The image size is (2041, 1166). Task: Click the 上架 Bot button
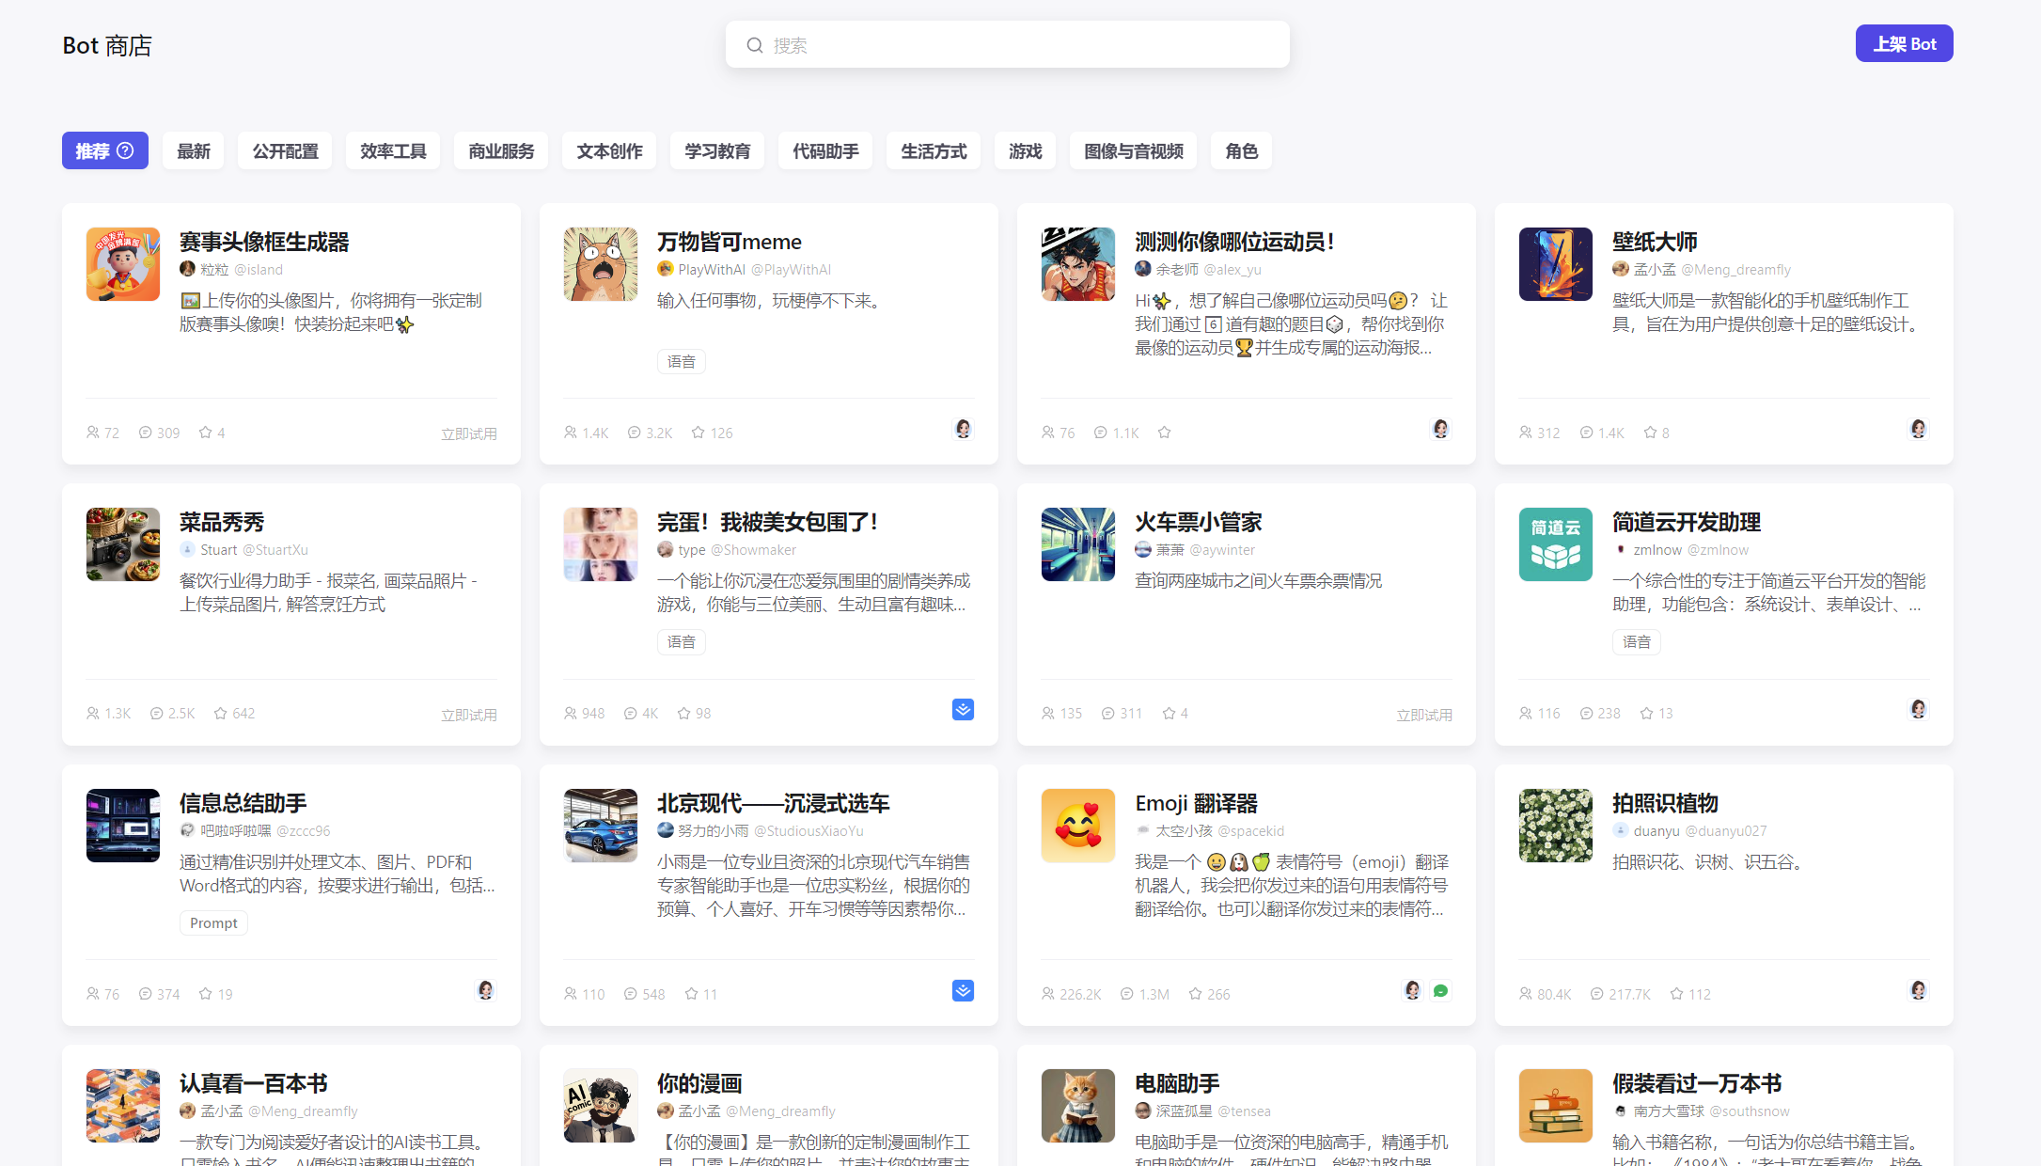tap(1904, 43)
